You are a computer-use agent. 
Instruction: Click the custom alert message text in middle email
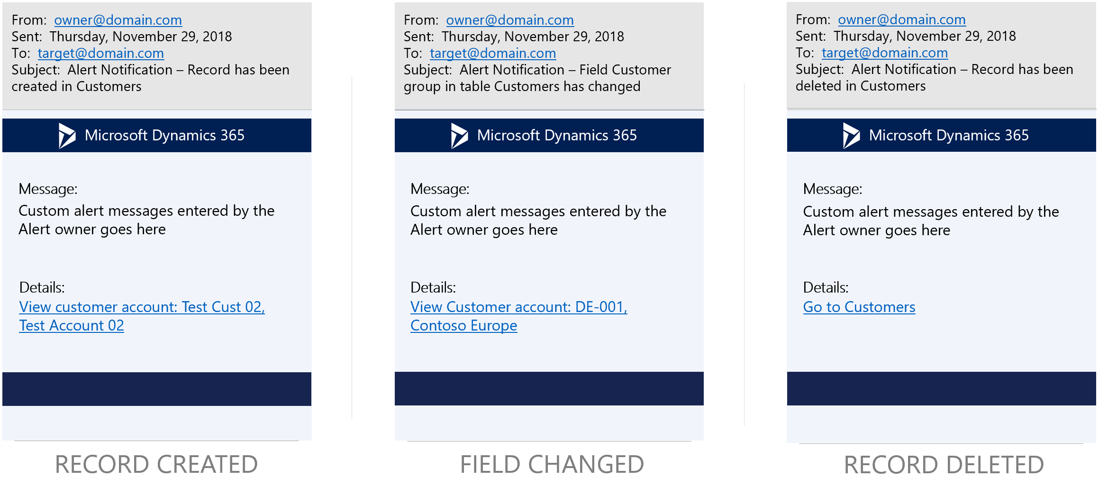pos(538,220)
